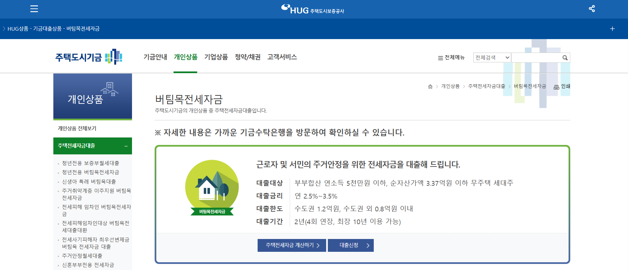Image resolution: width=628 pixels, height=270 pixels.
Task: Open the 개인상품 menu
Action: click(185, 57)
